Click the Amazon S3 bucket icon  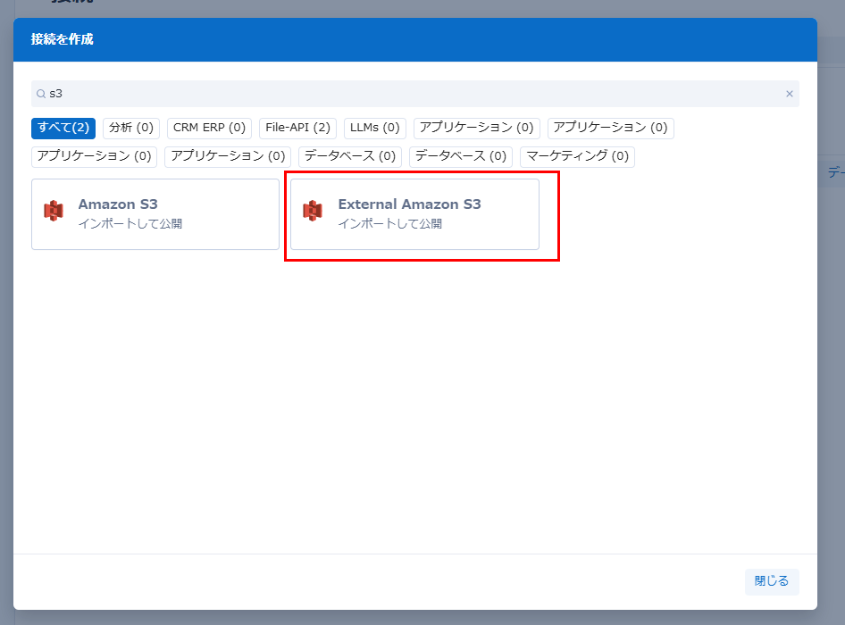[54, 212]
